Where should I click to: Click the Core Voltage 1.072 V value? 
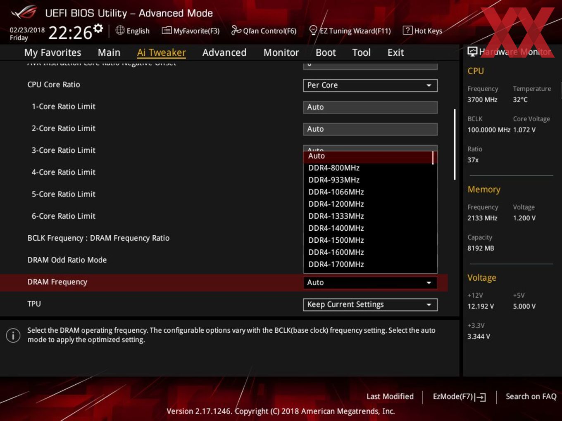pos(524,130)
